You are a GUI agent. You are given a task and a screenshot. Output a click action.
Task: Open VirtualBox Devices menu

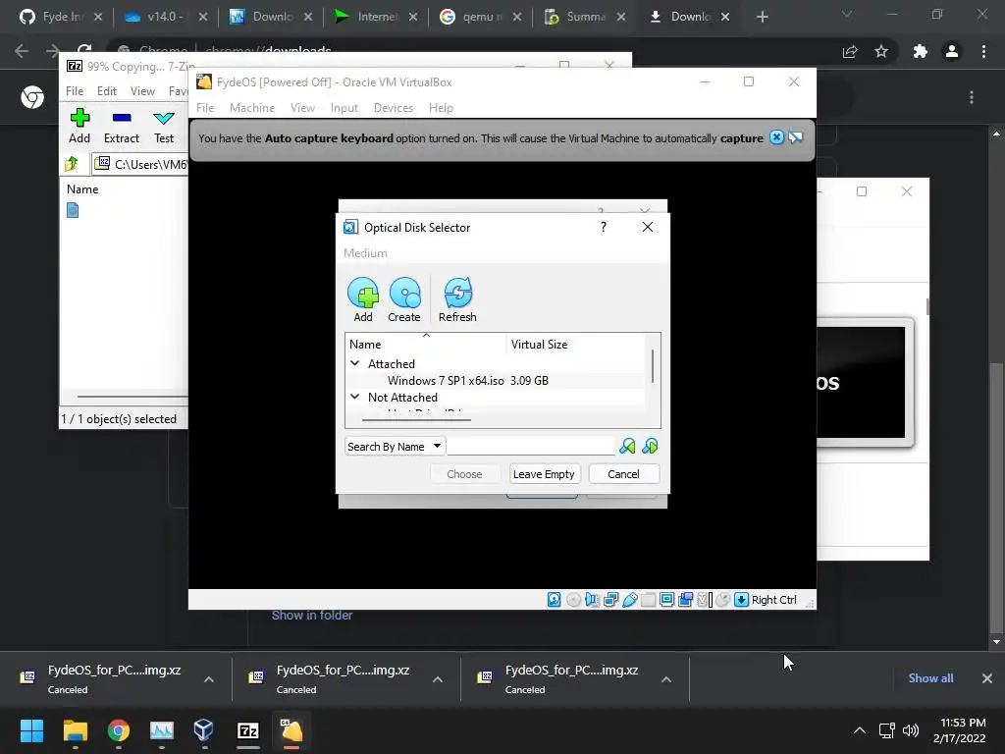click(394, 108)
